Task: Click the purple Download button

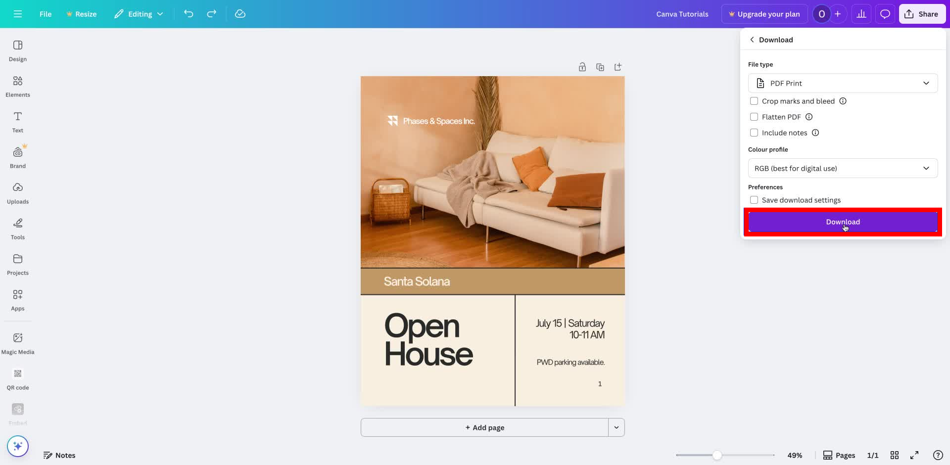Action: pos(843,222)
